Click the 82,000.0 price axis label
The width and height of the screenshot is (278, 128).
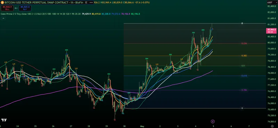272,12
